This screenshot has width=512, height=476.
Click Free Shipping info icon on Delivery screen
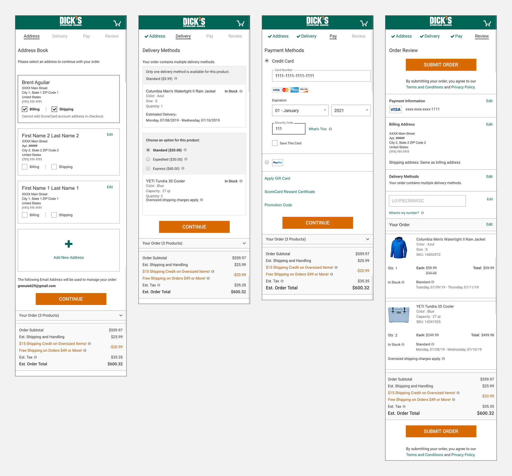tap(208, 278)
